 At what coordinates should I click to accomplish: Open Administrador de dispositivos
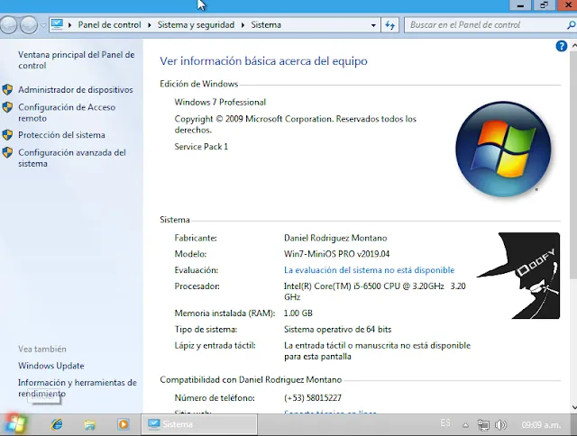click(76, 90)
